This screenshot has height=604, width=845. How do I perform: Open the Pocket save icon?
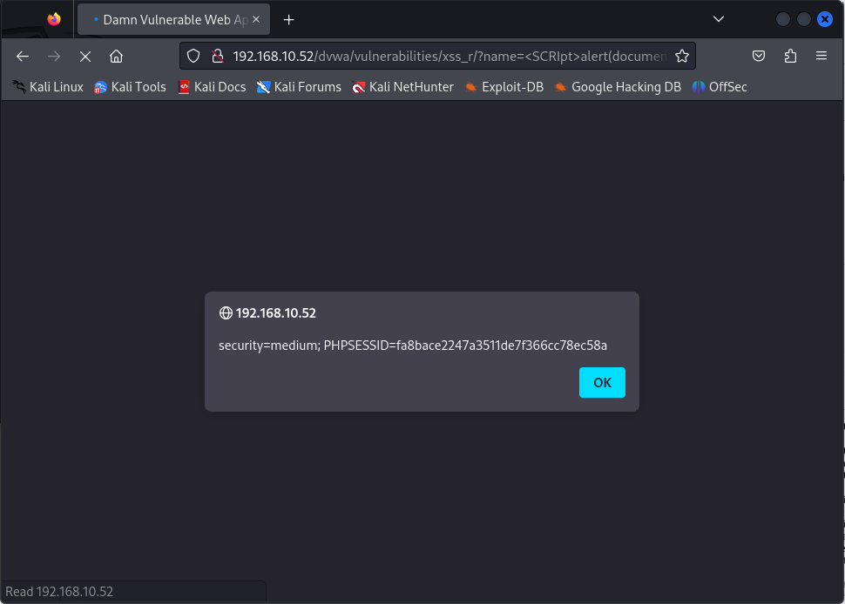[759, 56]
